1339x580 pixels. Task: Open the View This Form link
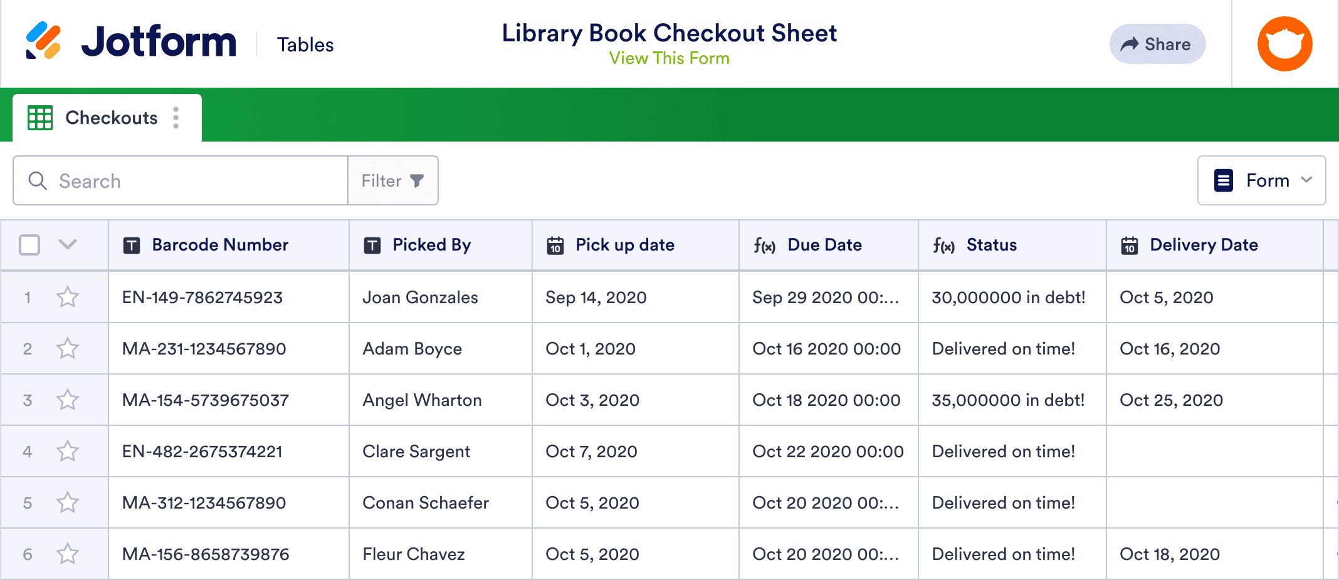coord(669,58)
